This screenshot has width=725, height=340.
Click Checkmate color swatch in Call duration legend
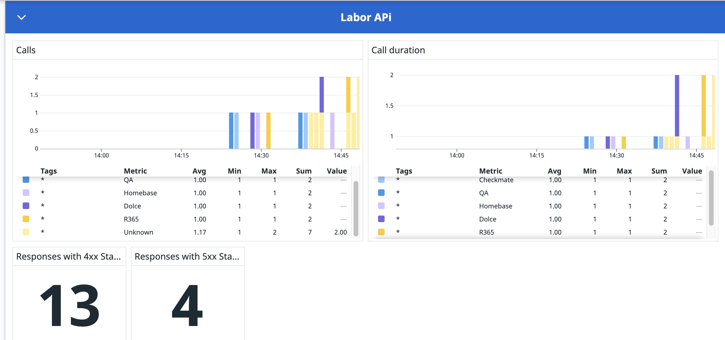[x=381, y=180]
